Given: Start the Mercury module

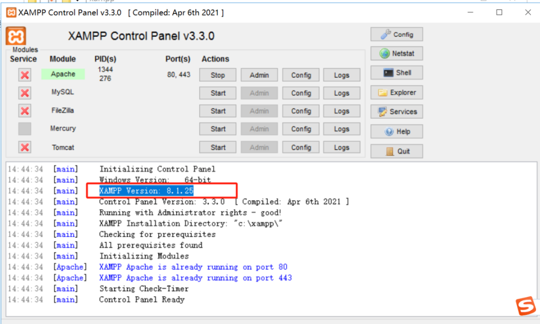Looking at the screenshot, I should (x=217, y=129).
